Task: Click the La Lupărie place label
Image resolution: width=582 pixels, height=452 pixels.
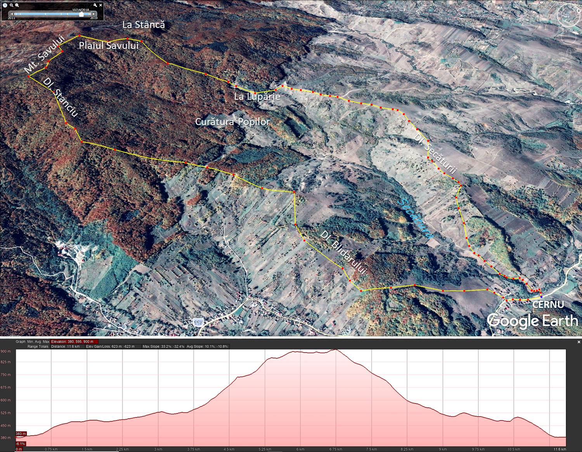Action: click(x=257, y=96)
